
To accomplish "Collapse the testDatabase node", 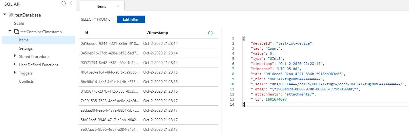I will [5, 15].
